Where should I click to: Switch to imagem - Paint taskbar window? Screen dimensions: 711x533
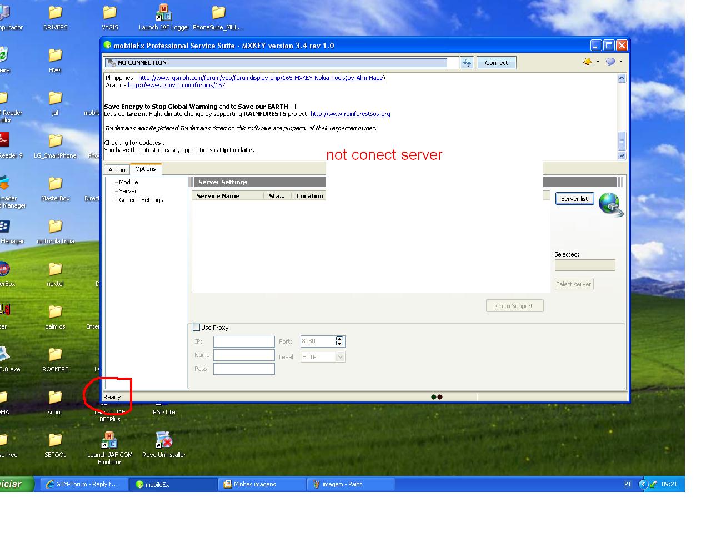(351, 484)
